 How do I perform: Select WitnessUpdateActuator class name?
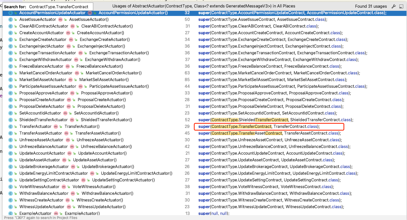pos(42,207)
